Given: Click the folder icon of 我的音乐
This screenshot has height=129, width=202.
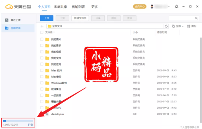Looking at the screenshot, I should [47, 45].
